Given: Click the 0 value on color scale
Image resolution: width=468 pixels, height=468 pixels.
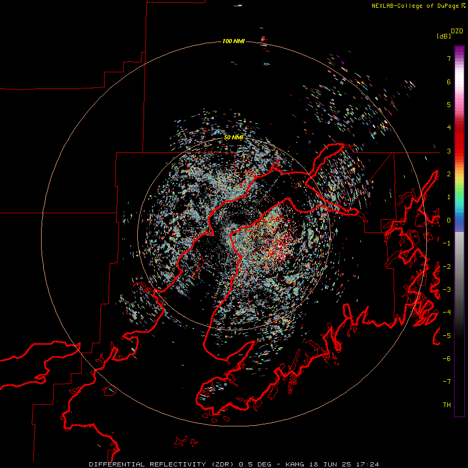Looking at the screenshot, I should (x=449, y=220).
